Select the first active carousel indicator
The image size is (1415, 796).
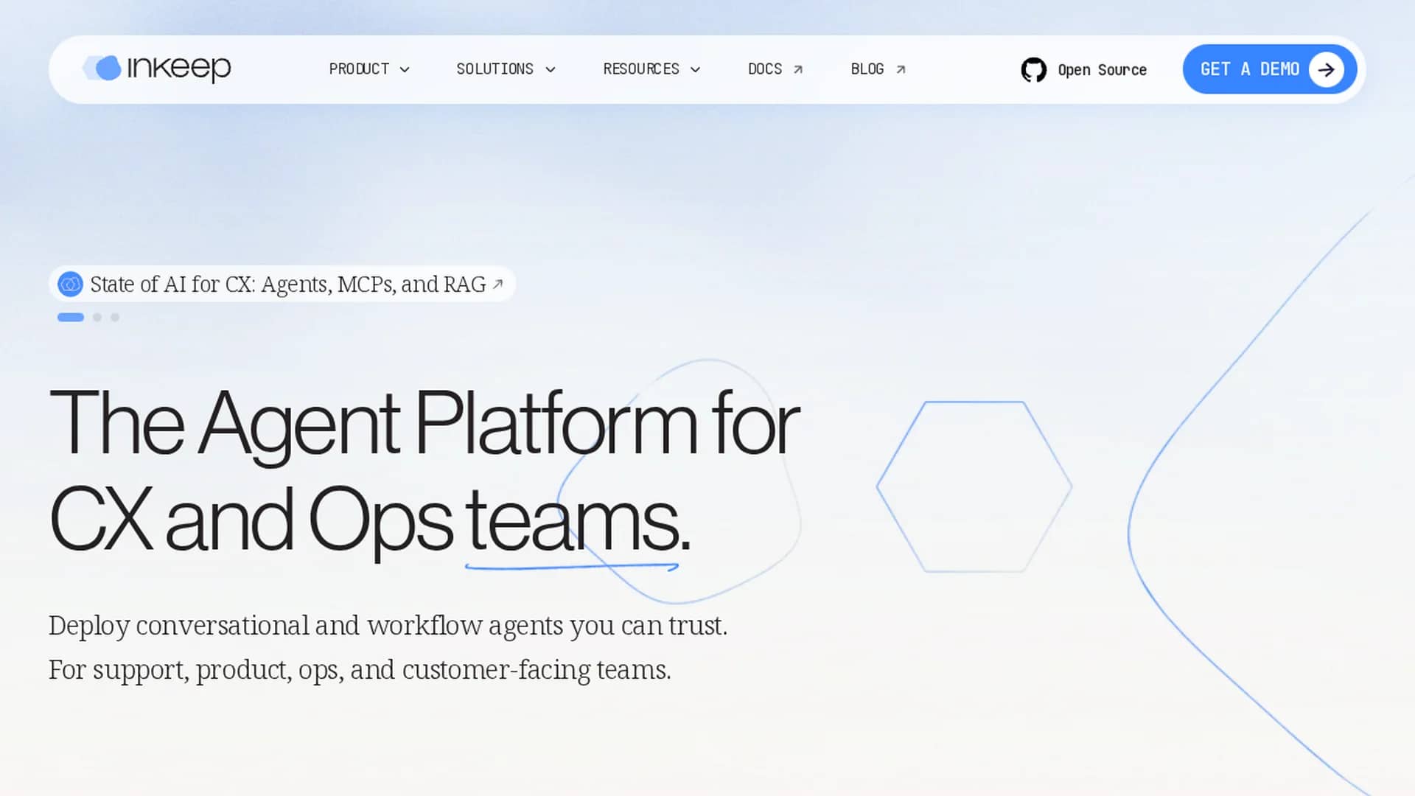[x=71, y=317]
